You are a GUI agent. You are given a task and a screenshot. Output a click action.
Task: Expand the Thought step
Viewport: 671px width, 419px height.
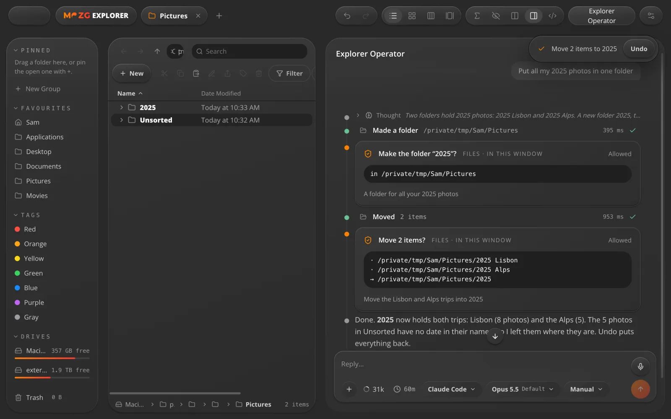coord(358,115)
